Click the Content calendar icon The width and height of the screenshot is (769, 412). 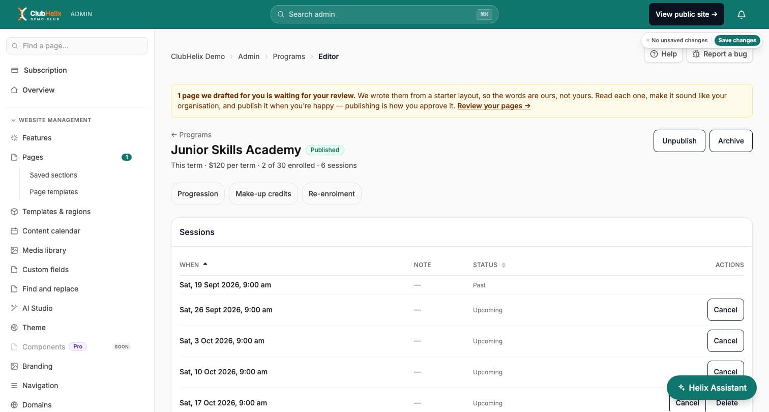tap(14, 231)
